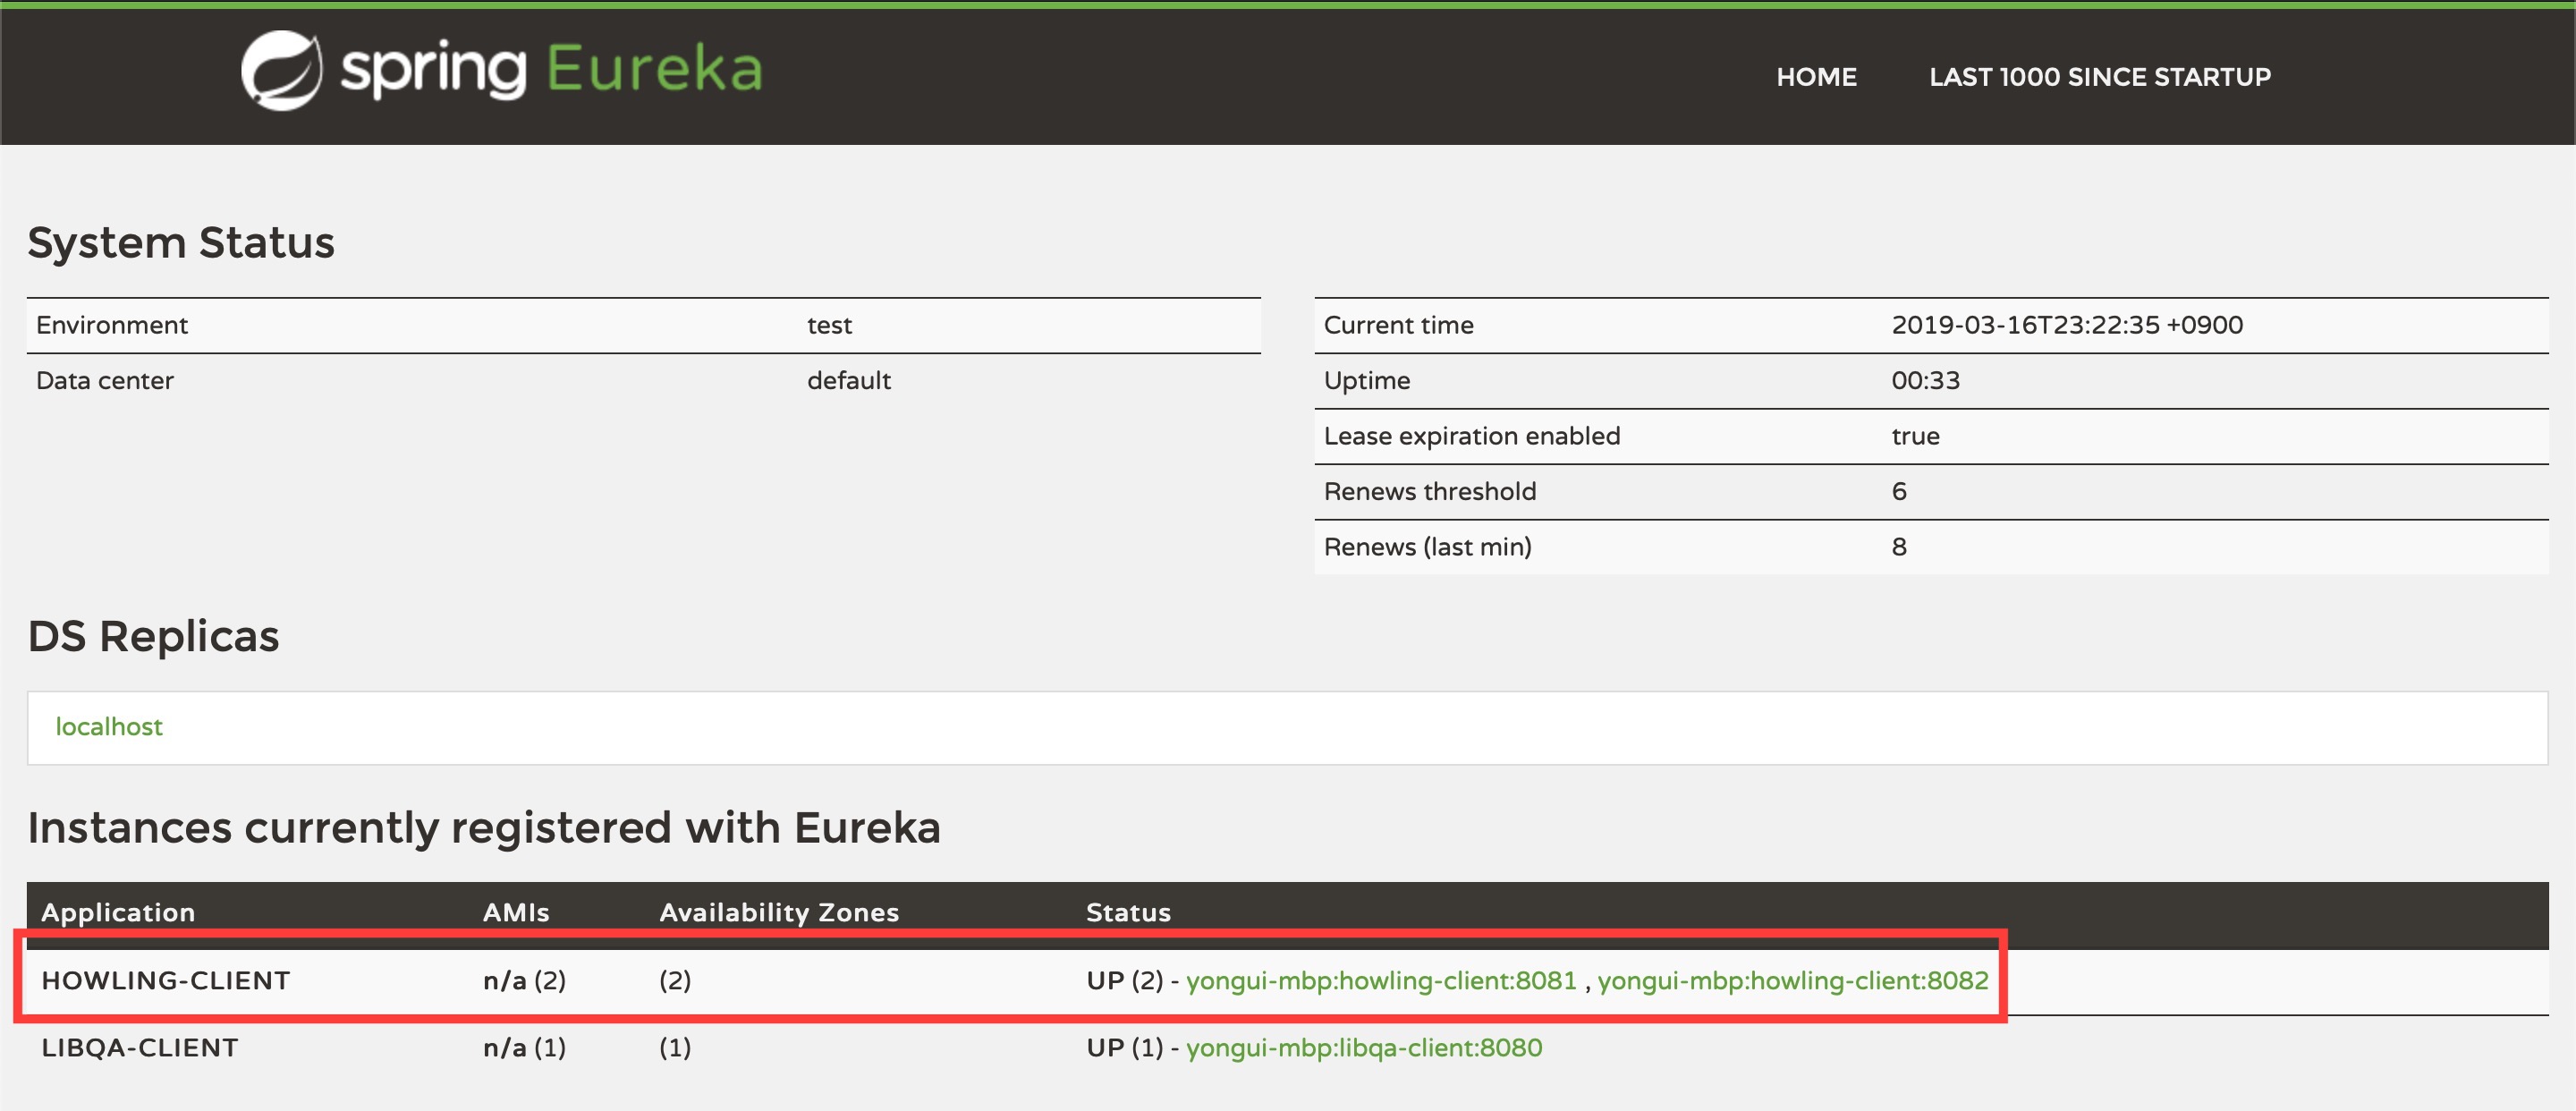Select n/a (1) AMIs cell for LIBQA-CLIENT
2576x1111 pixels.
click(524, 1048)
